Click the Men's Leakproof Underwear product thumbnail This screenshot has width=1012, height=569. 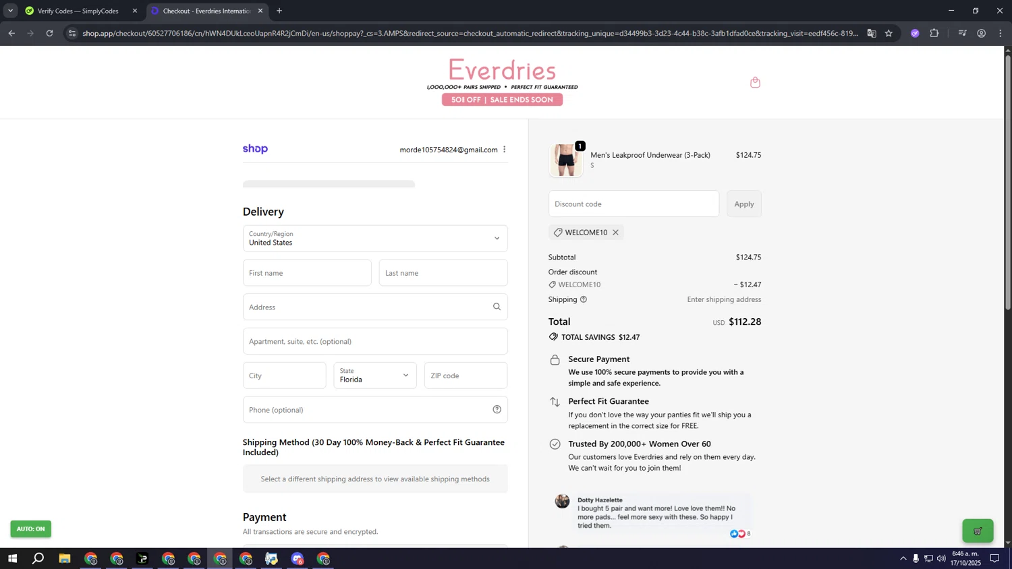566,160
